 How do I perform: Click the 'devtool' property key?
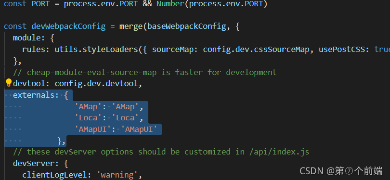pos(29,84)
